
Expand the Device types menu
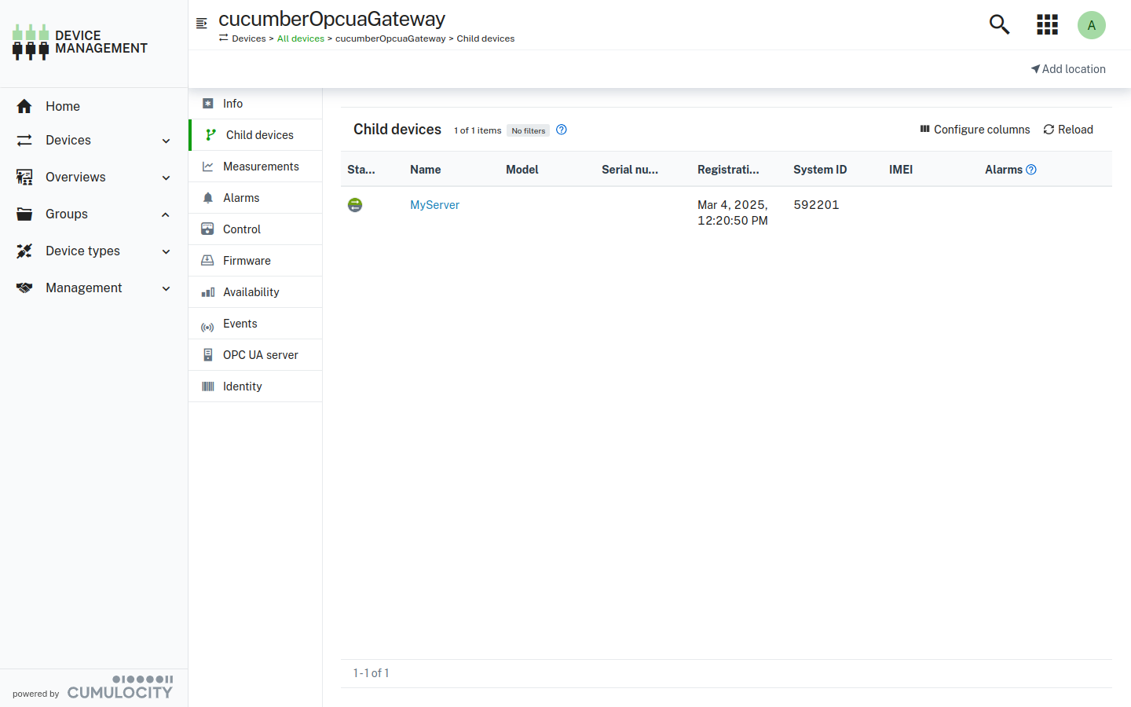pyautogui.click(x=93, y=251)
